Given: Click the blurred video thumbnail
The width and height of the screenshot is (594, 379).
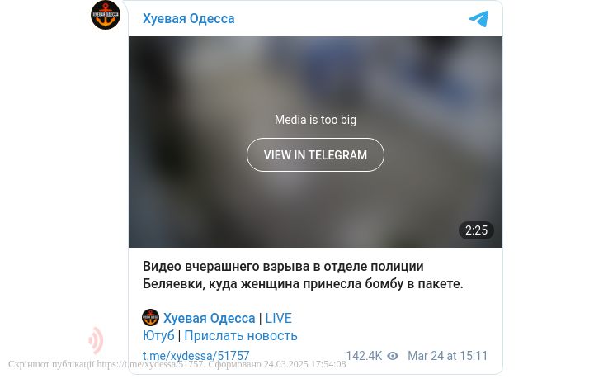Looking at the screenshot, I should (315, 142).
